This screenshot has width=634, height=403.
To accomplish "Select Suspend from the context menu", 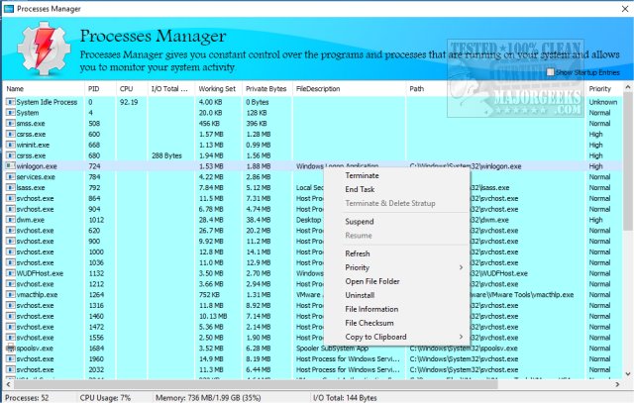I will pos(359,222).
